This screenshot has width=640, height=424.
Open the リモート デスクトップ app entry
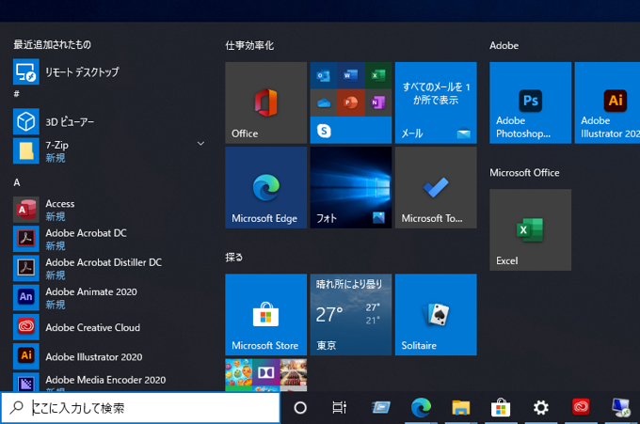point(108,71)
